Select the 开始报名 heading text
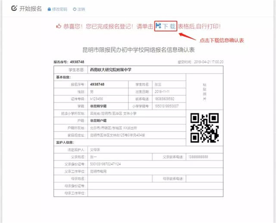 point(30,8)
